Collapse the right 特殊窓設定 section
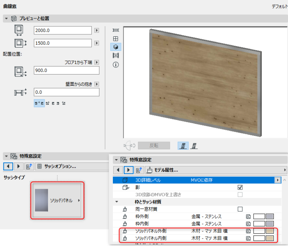 pyautogui.click(x=116, y=160)
